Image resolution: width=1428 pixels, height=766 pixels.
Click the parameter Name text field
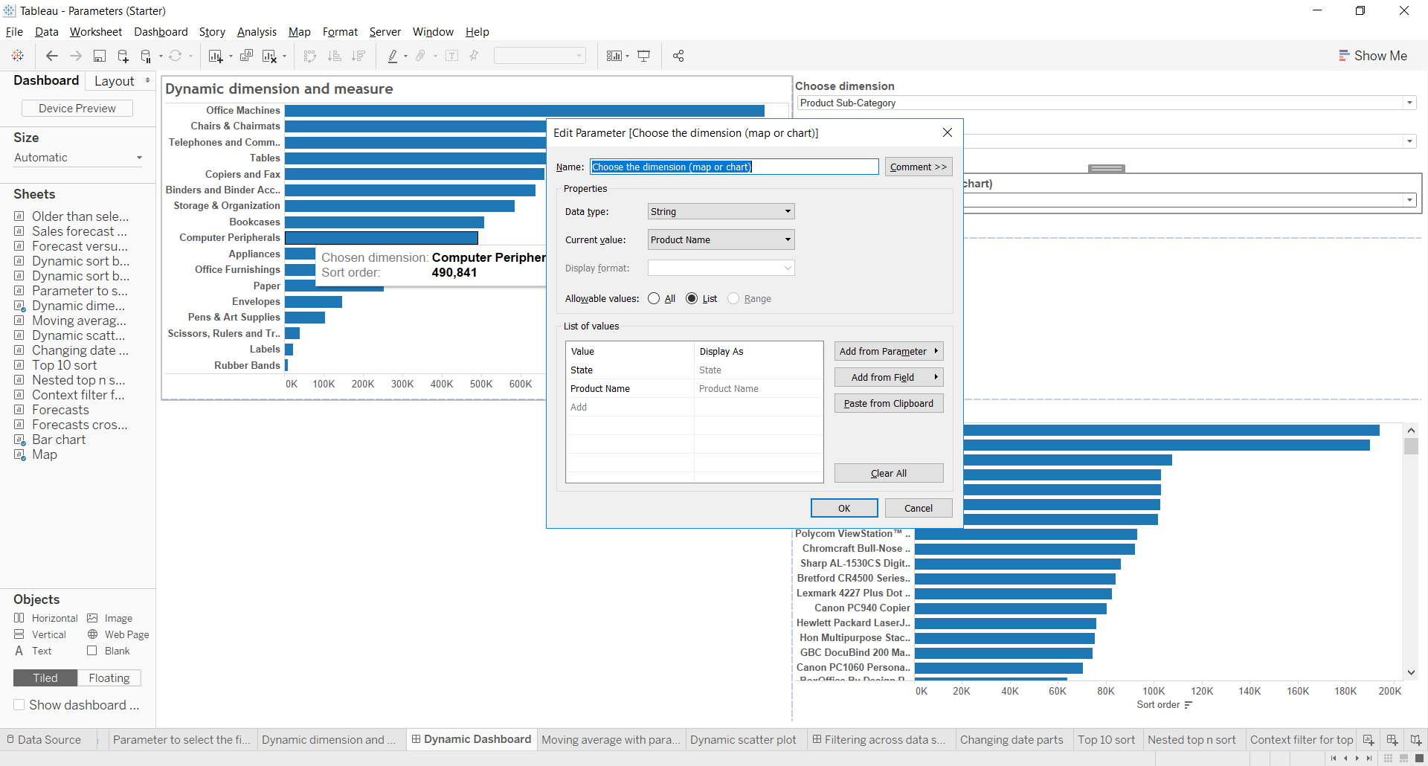(734, 167)
